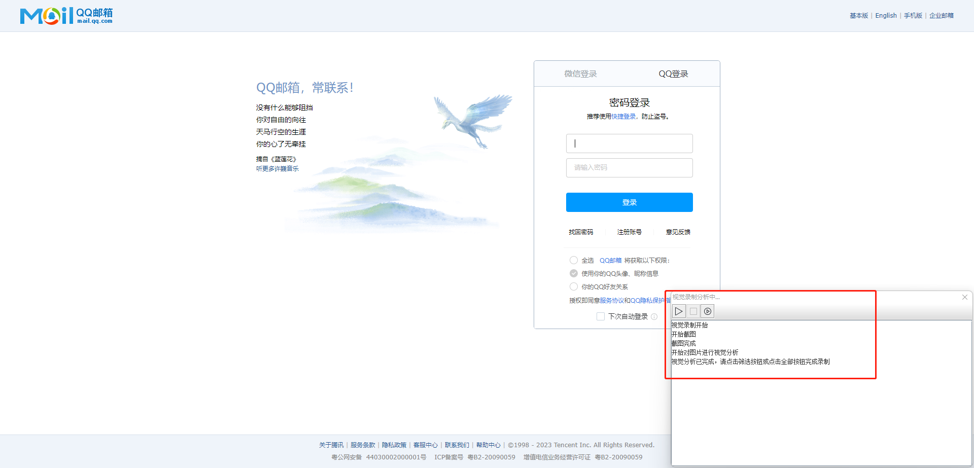The height and width of the screenshot is (468, 974).
Task: Click the 密码登录 heading
Action: point(630,103)
